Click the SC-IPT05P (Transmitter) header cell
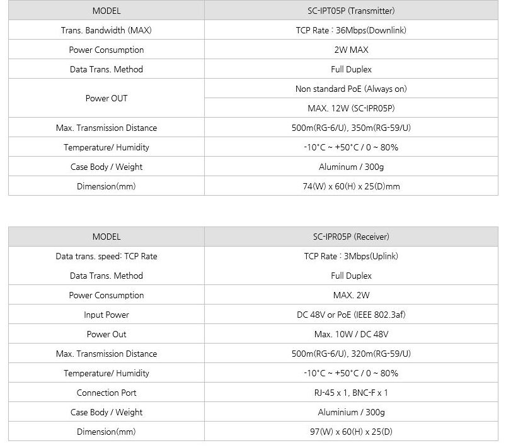The width and height of the screenshot is (506, 448). pos(350,11)
